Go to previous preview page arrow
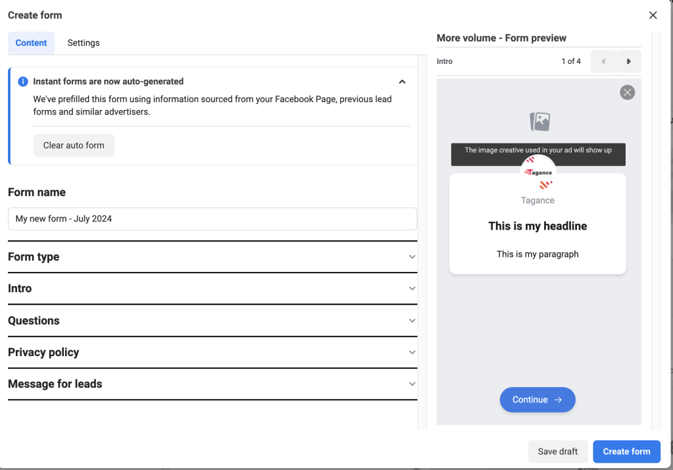 coord(603,61)
